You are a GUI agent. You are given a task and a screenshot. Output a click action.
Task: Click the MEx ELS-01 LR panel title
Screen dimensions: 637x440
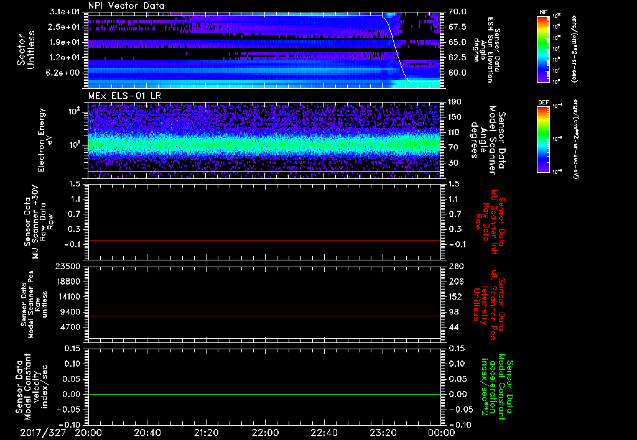124,96
